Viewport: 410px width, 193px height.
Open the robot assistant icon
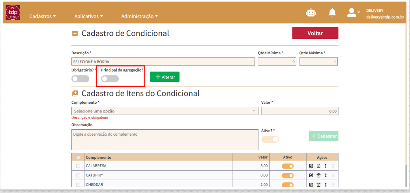[311, 13]
